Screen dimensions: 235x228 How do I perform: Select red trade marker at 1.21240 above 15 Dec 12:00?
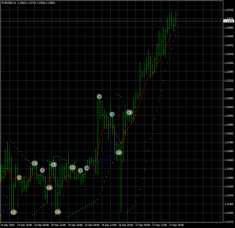(58, 212)
